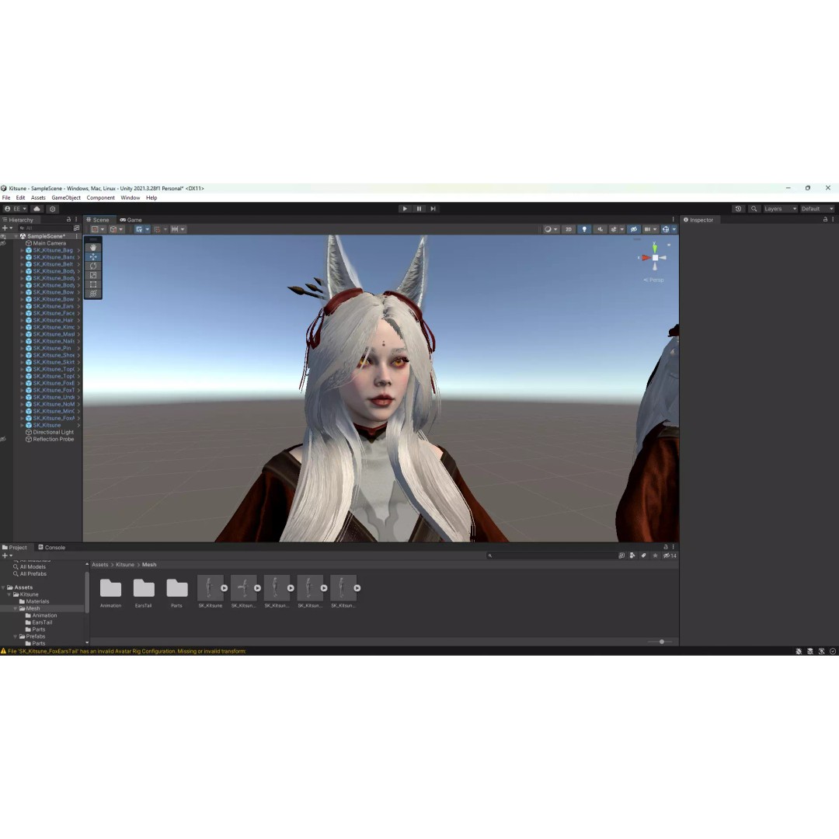This screenshot has width=839, height=839.
Task: Select the Scale tool
Action: pos(93,275)
